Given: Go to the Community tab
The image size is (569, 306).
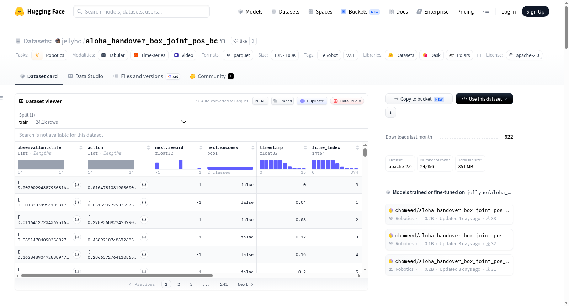Looking at the screenshot, I should pyautogui.click(x=212, y=76).
